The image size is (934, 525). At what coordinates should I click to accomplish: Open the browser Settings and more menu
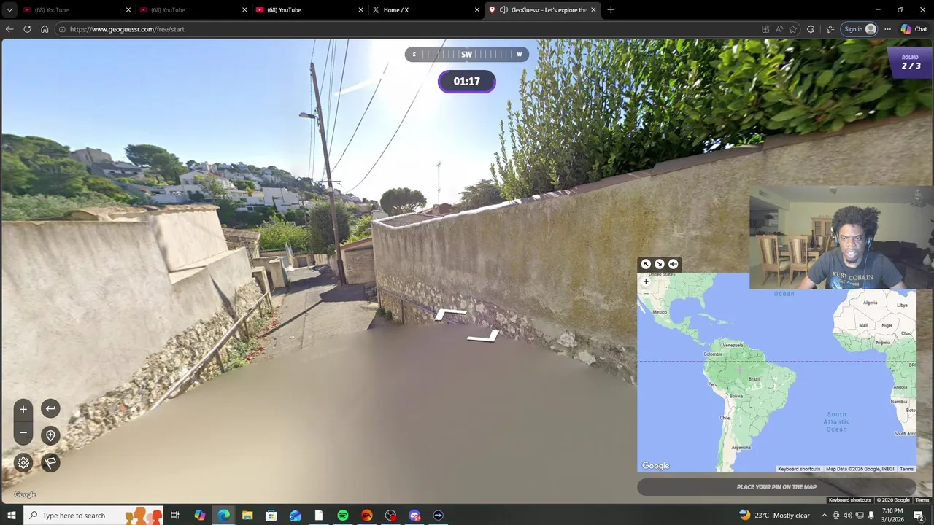887,29
